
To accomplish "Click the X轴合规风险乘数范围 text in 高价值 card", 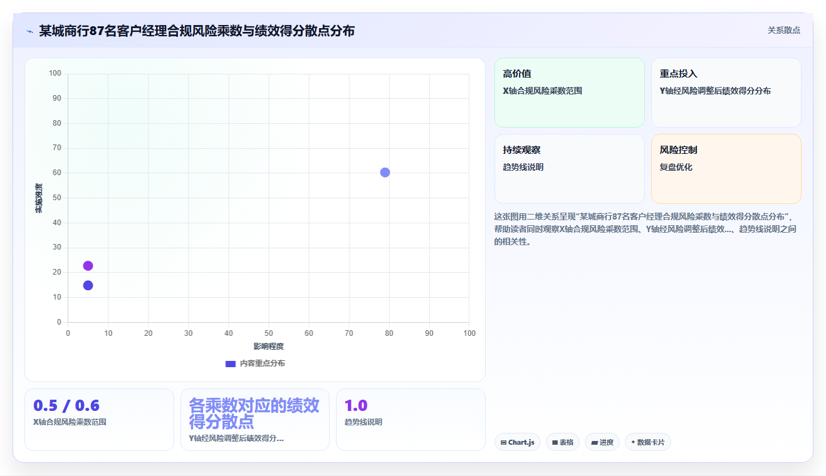I will [542, 91].
